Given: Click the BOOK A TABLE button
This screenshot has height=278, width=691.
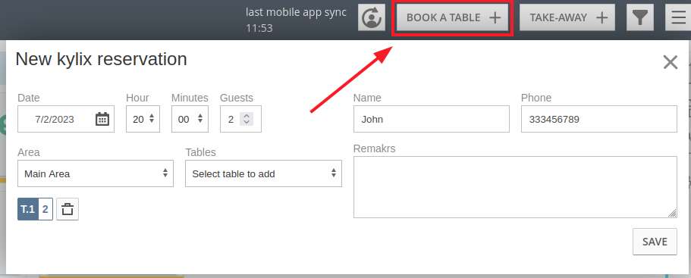Looking at the screenshot, I should click(x=453, y=17).
